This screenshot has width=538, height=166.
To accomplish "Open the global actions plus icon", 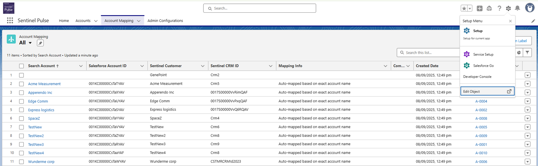I will tap(479, 8).
